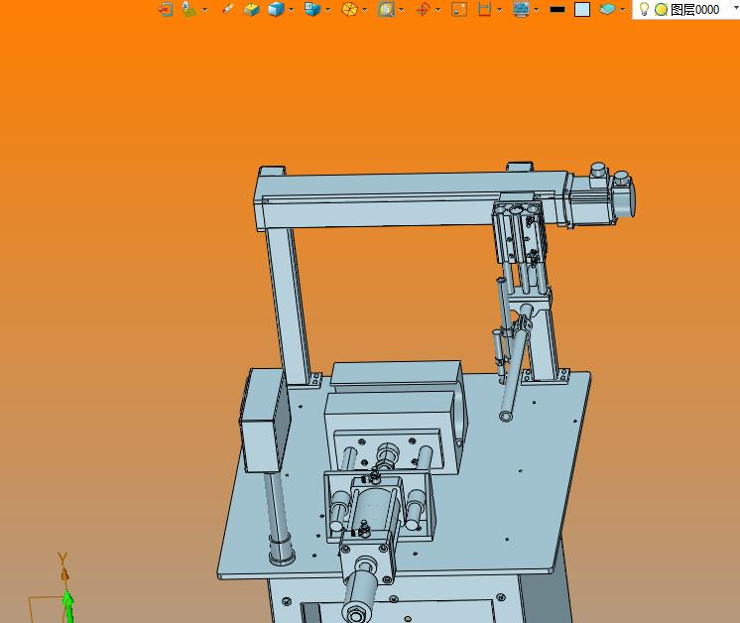Click the small framed square icon

459,10
